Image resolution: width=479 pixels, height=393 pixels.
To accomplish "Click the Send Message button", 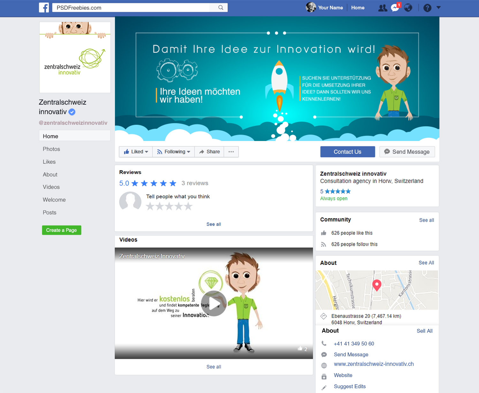I will point(407,152).
